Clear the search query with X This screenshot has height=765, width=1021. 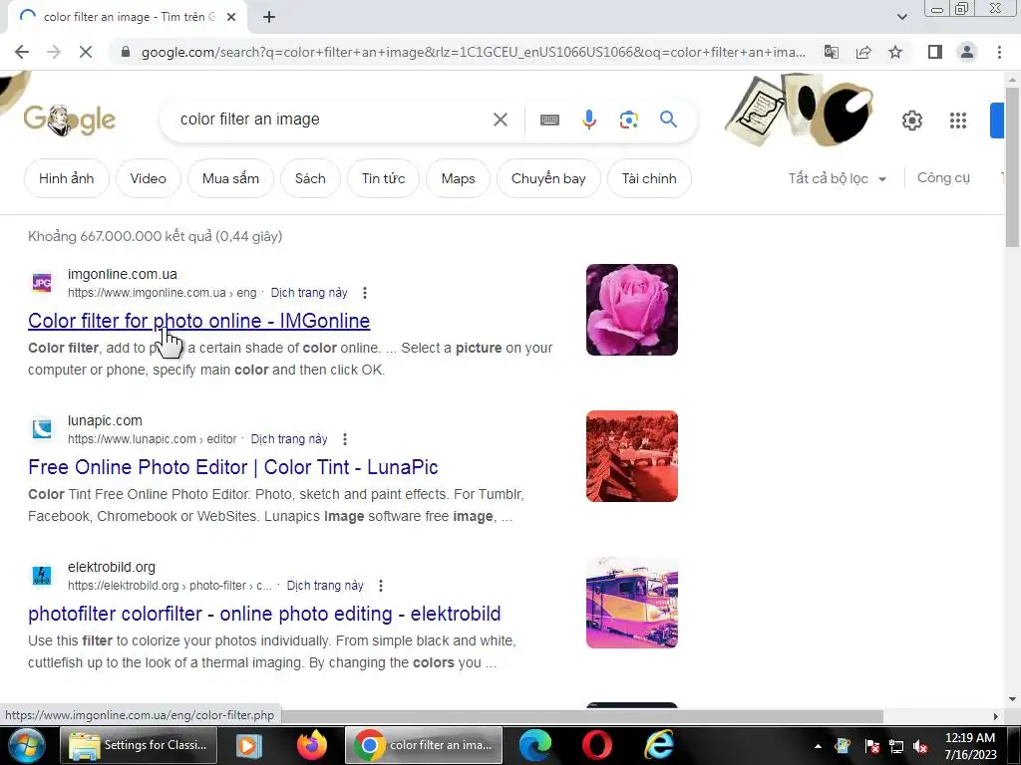pos(501,120)
